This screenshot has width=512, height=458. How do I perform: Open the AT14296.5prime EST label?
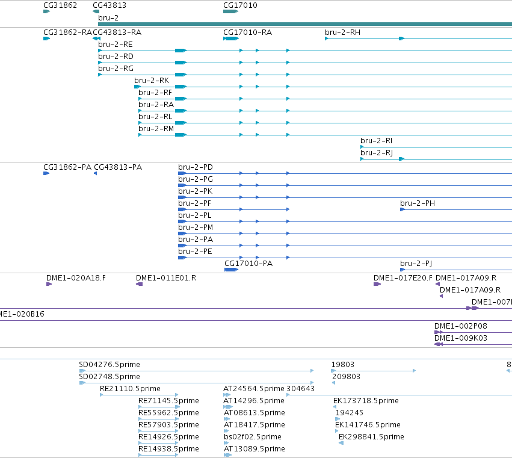(254, 401)
